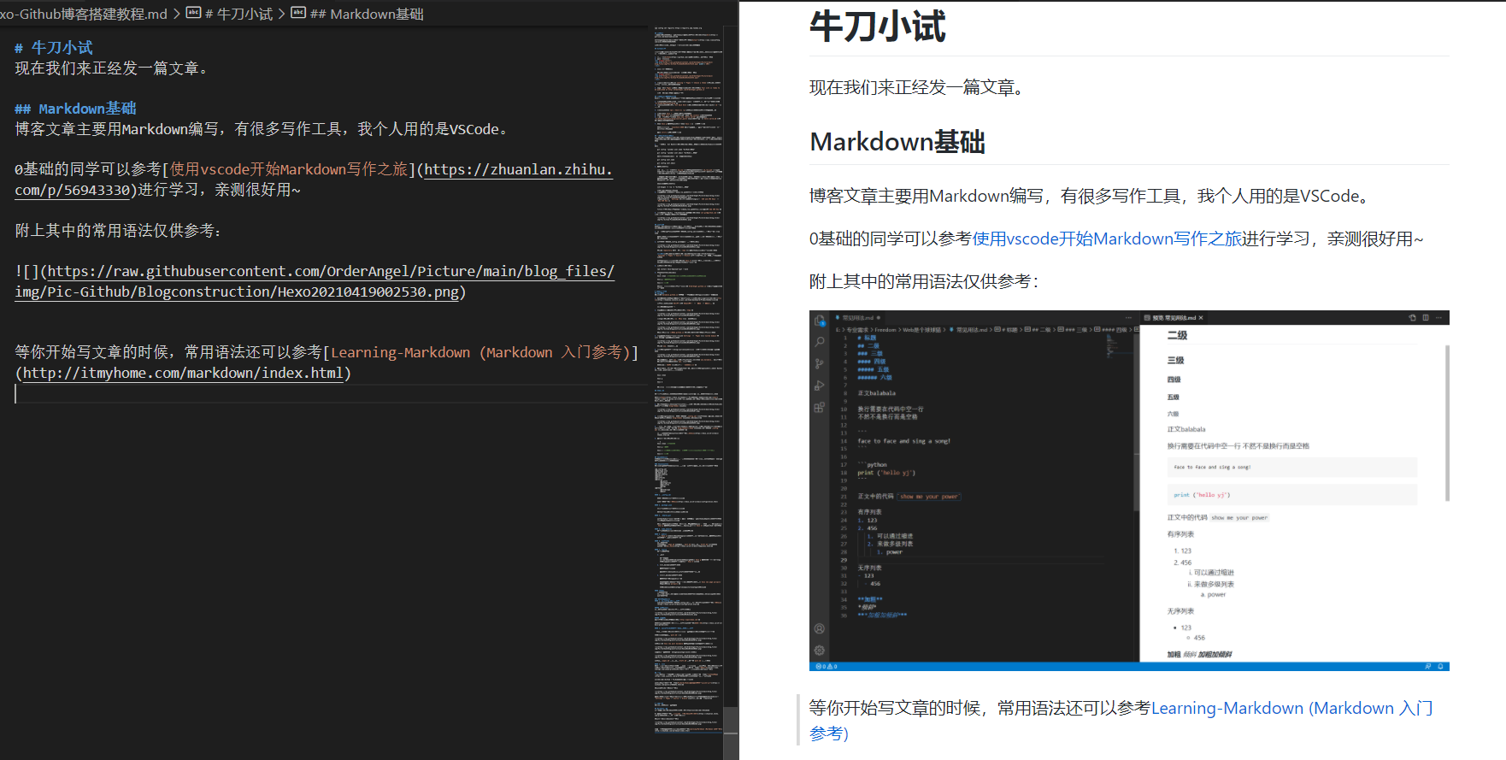The height and width of the screenshot is (760, 1506).
Task: Click the symbol icon before '# 牛刀小试' breadcrumb
Action: (x=193, y=13)
